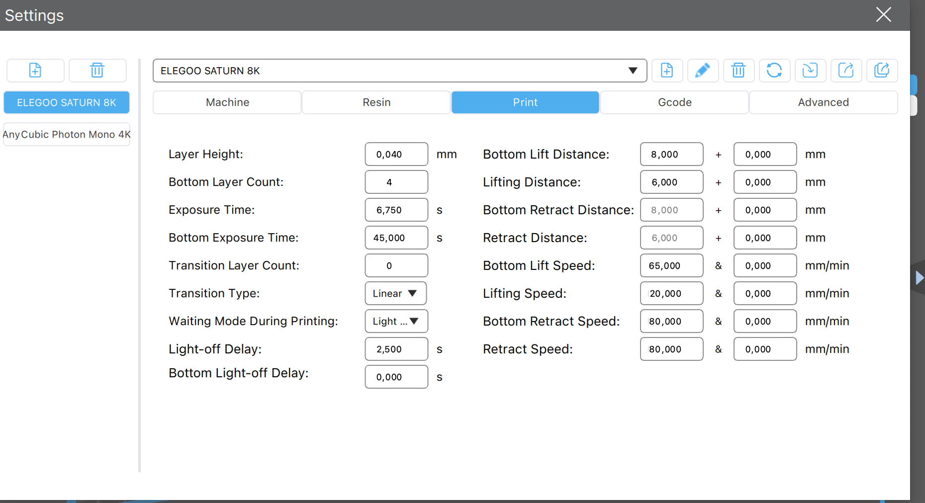Import profile with the download-arrow icon

tap(810, 70)
